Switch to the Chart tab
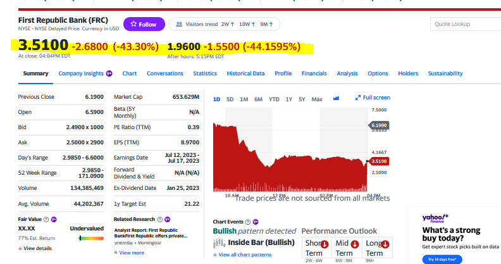The image size is (501, 264). pyautogui.click(x=130, y=73)
